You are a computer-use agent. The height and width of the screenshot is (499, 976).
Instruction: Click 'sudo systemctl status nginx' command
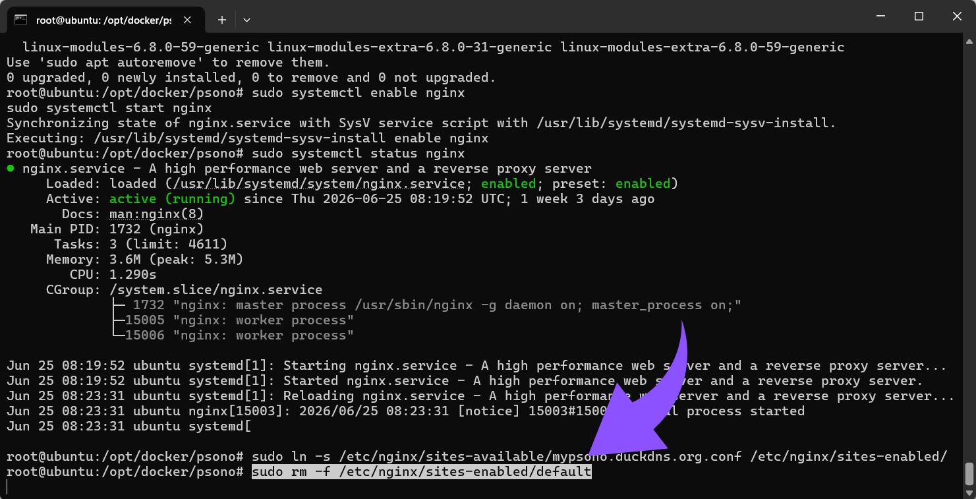pyautogui.click(x=358, y=154)
